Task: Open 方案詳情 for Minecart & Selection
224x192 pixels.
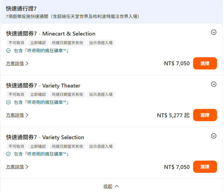Action: click(x=17, y=63)
